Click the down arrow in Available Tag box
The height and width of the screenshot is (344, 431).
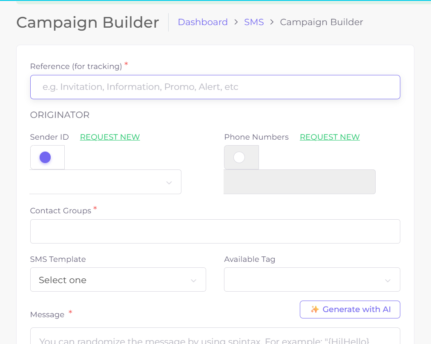(388, 280)
